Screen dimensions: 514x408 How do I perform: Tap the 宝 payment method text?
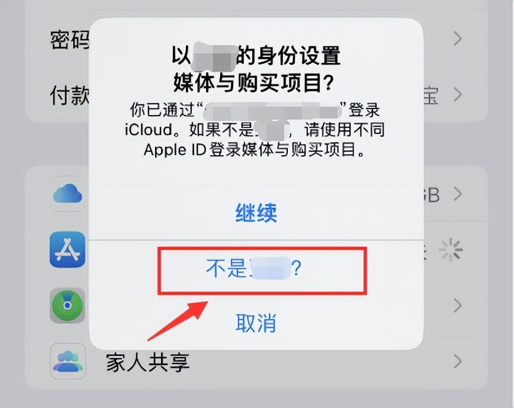click(x=431, y=95)
